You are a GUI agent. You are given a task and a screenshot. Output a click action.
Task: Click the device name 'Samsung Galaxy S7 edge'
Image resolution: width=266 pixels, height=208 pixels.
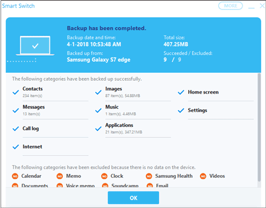coord(98,60)
